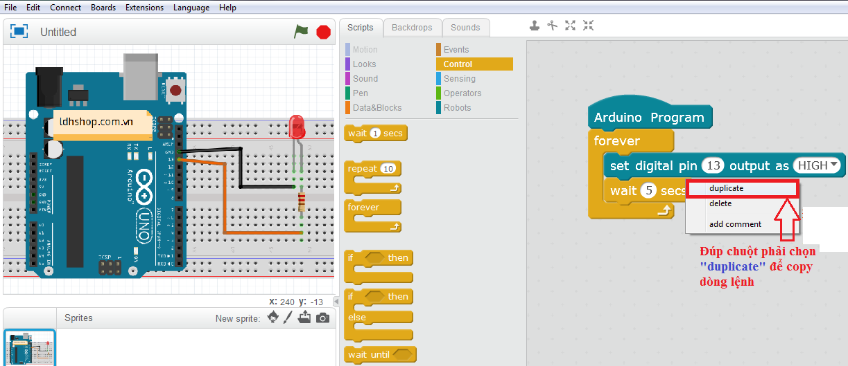
Task: Open the Language menu
Action: click(191, 8)
